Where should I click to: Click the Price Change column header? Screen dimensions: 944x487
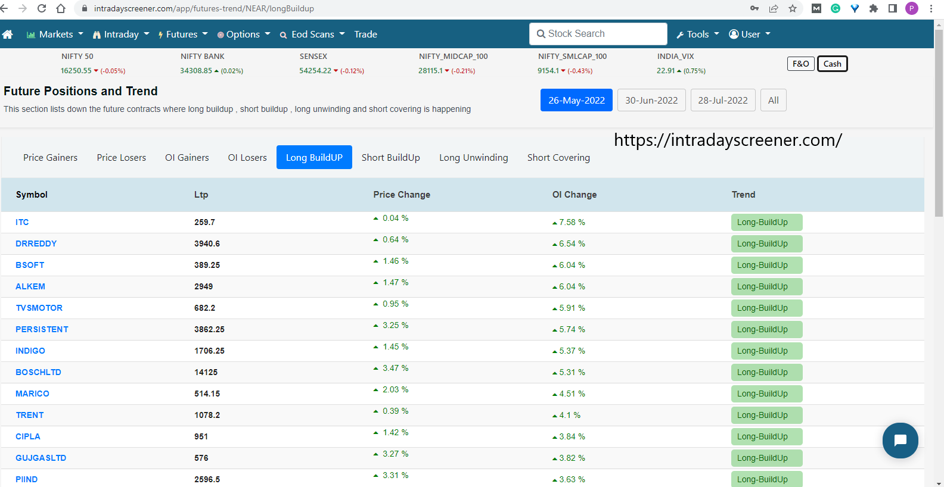point(402,195)
